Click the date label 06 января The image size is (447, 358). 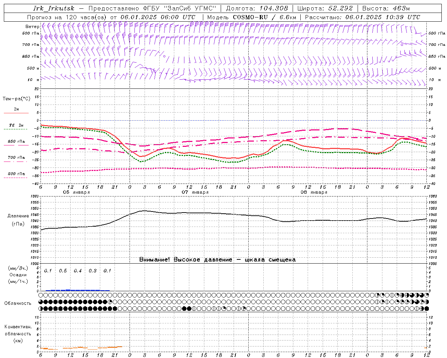[76, 192]
